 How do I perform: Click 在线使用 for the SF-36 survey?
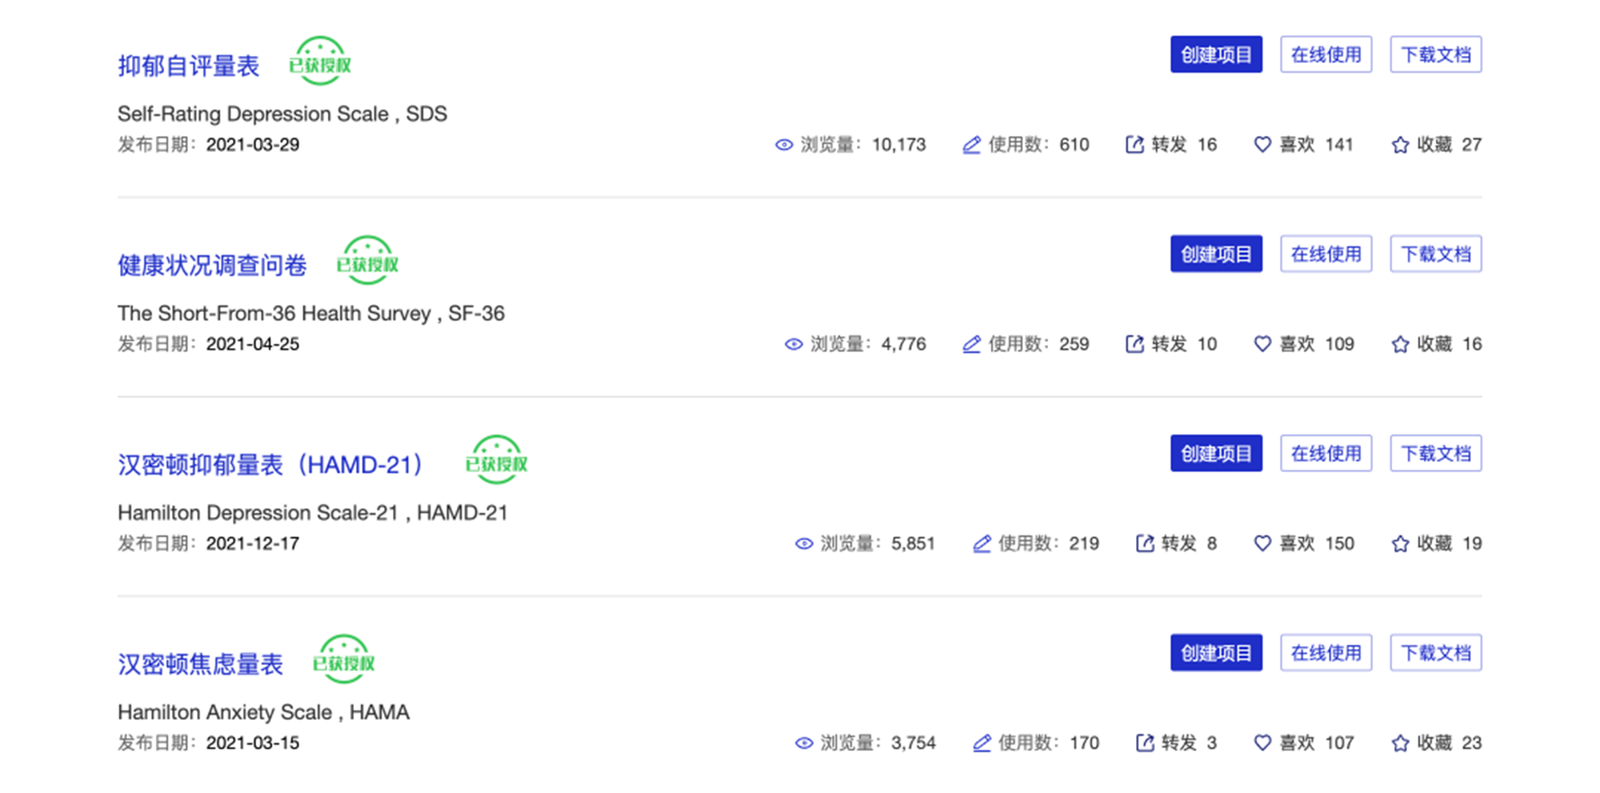1326,254
